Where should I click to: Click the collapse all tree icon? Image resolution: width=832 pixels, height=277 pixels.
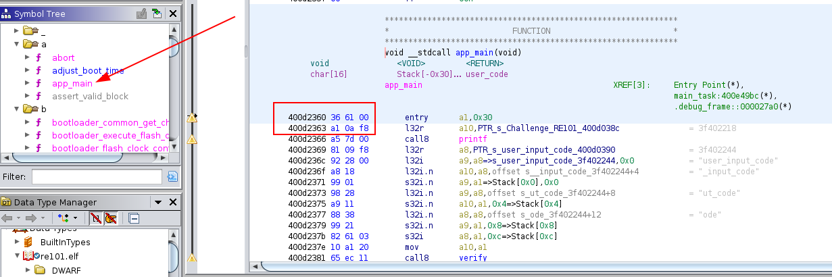pos(133,218)
